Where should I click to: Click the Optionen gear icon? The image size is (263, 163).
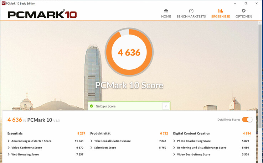(244, 11)
